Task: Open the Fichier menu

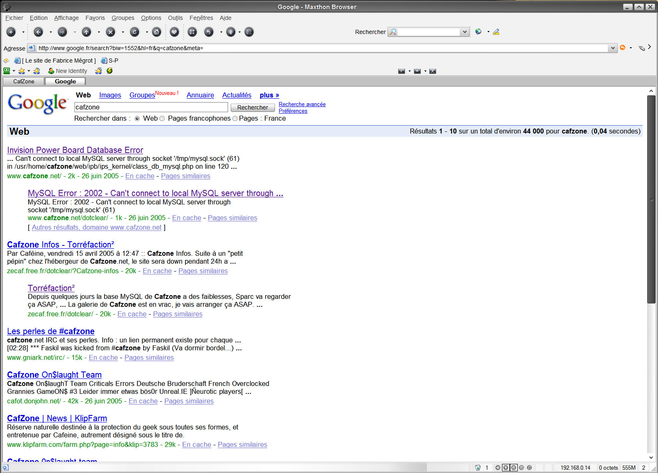Action: point(14,18)
